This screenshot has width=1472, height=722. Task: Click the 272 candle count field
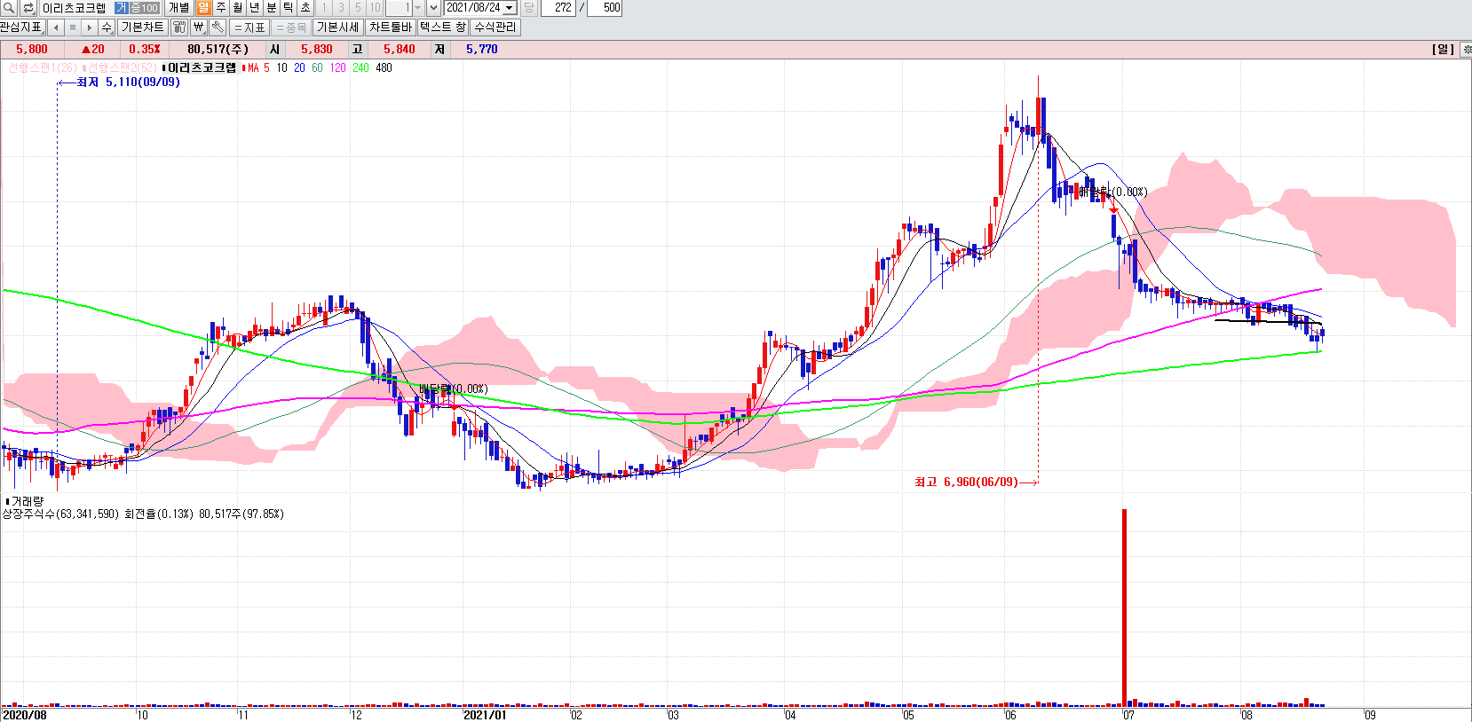[x=558, y=7]
